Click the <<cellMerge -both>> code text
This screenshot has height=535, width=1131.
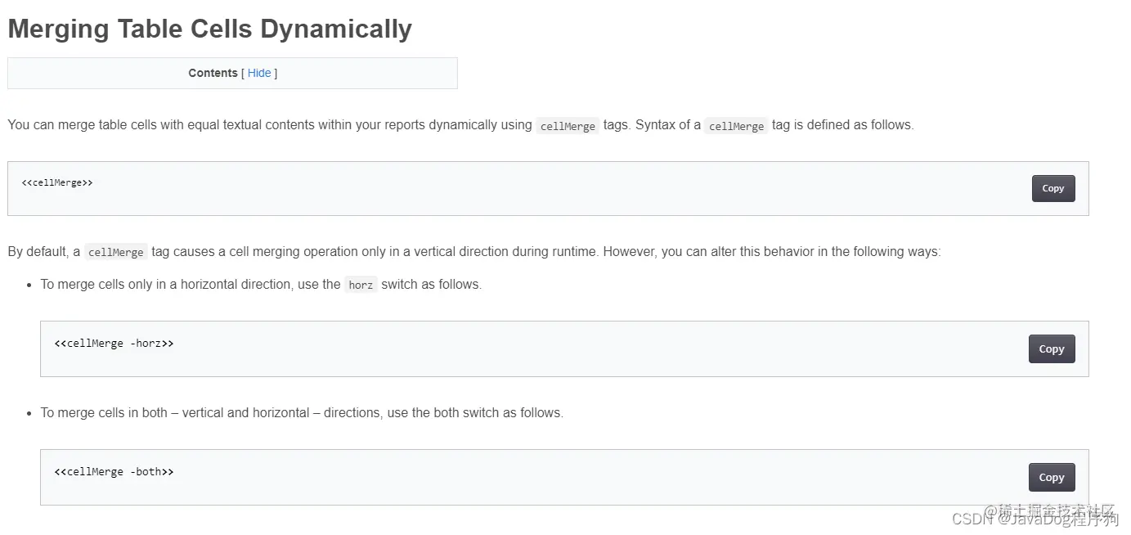[114, 472]
